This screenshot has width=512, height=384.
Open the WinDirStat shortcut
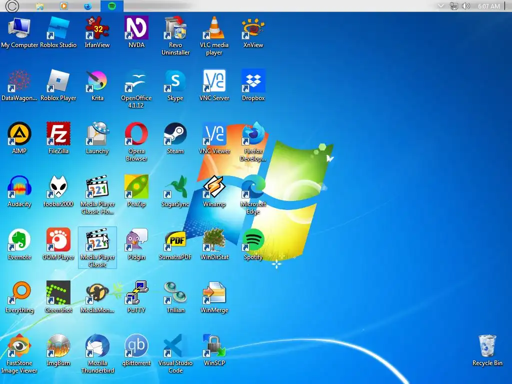tap(214, 244)
